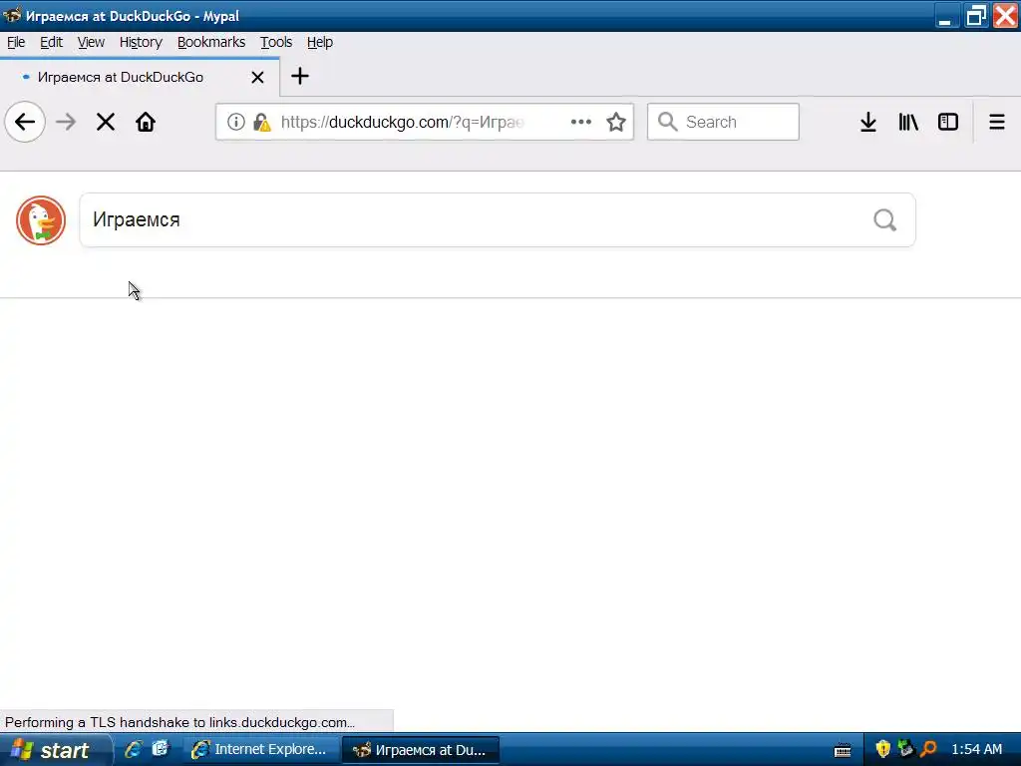Open the Downloads arrow icon
Screen dimensions: 1021x766
tap(868, 122)
